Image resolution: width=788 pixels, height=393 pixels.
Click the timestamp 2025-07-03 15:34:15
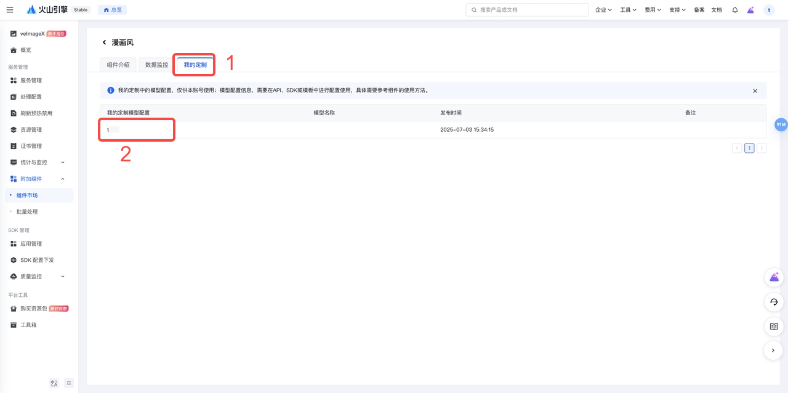click(x=467, y=130)
